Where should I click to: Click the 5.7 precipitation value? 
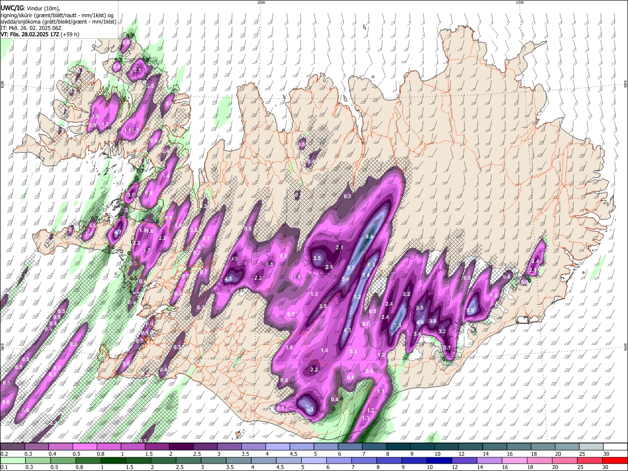(x=351, y=268)
